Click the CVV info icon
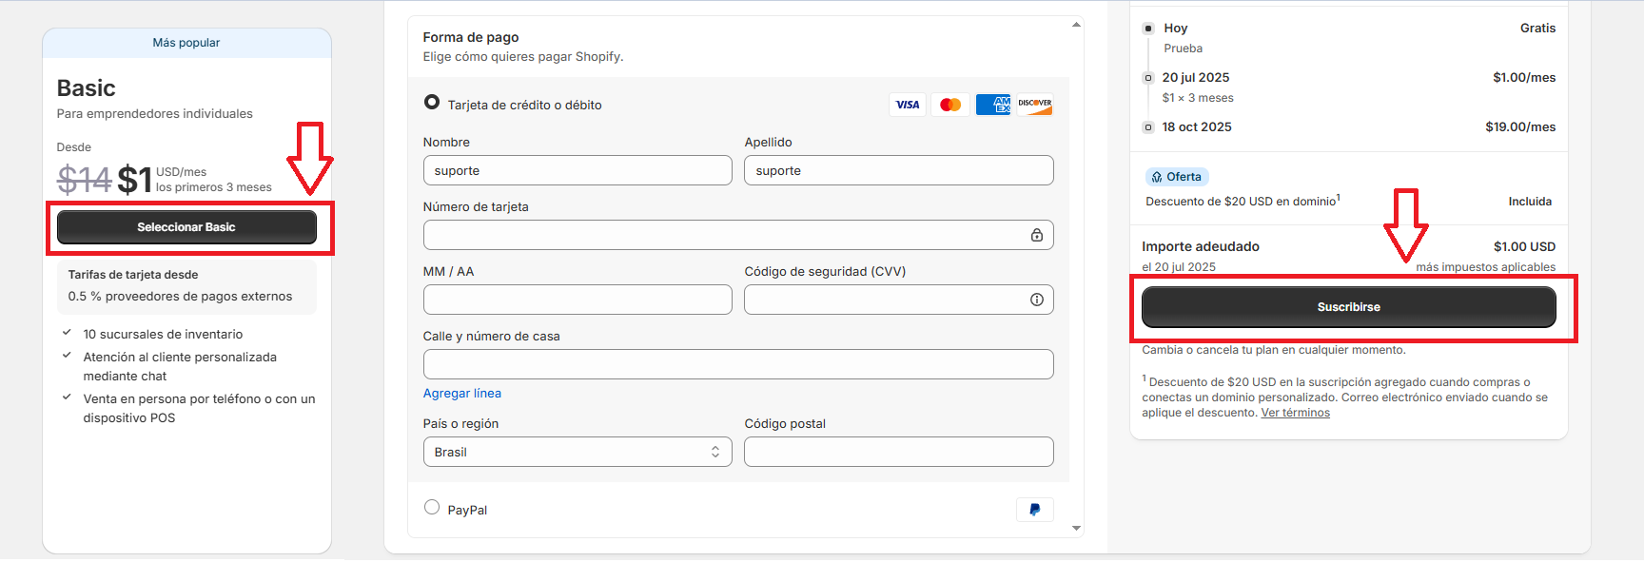Viewport: 1644px width, 562px height. tap(1037, 300)
